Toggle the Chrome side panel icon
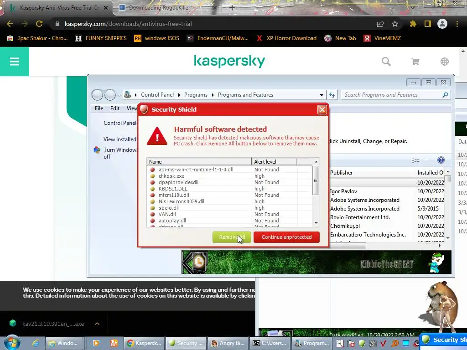This screenshot has width=467, height=350. 428,24
